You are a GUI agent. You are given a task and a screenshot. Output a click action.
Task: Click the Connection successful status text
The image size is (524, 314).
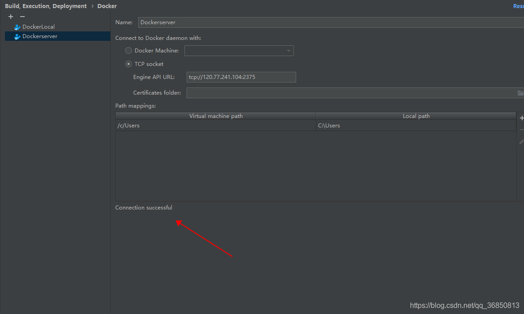(144, 207)
